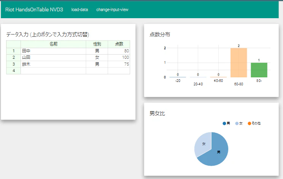The height and width of the screenshot is (179, 283).
Task: Click the score cell 75
Action: click(119, 64)
